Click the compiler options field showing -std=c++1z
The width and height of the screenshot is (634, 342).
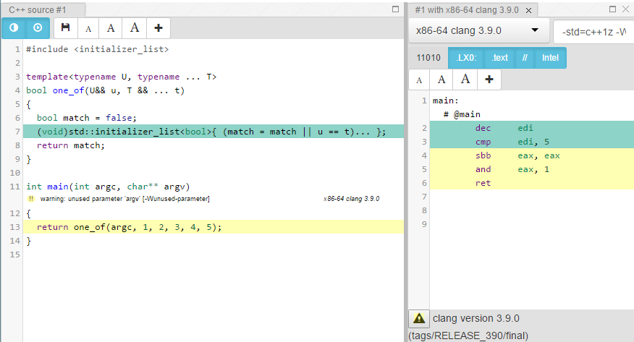593,31
